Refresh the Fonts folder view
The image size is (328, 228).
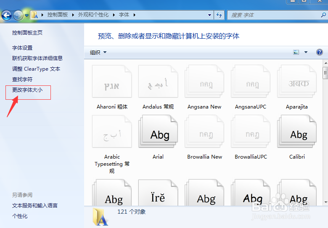coord(219,15)
